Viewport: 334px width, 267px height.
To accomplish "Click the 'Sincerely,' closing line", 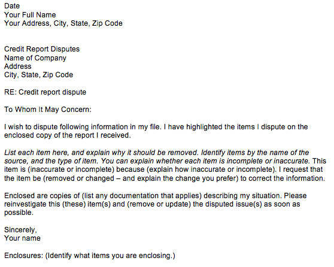I will [21, 230].
